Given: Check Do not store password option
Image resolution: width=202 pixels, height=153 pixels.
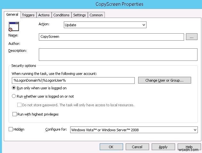Looking at the screenshot, I should pyautogui.click(x=19, y=105).
